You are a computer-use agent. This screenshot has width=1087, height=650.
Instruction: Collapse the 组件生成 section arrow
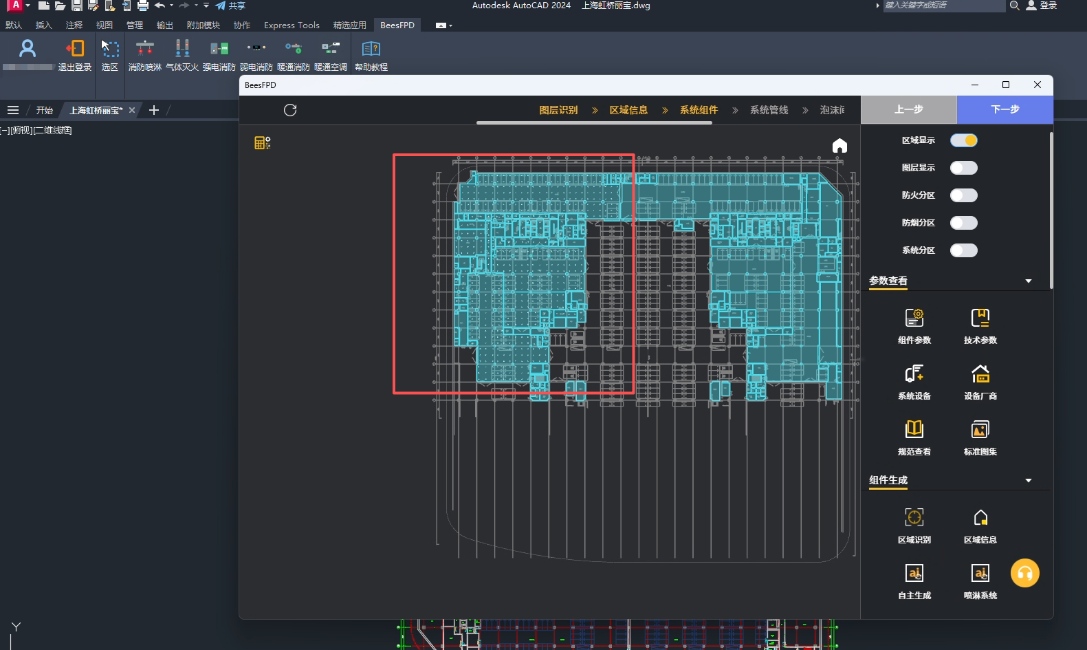pos(1029,480)
